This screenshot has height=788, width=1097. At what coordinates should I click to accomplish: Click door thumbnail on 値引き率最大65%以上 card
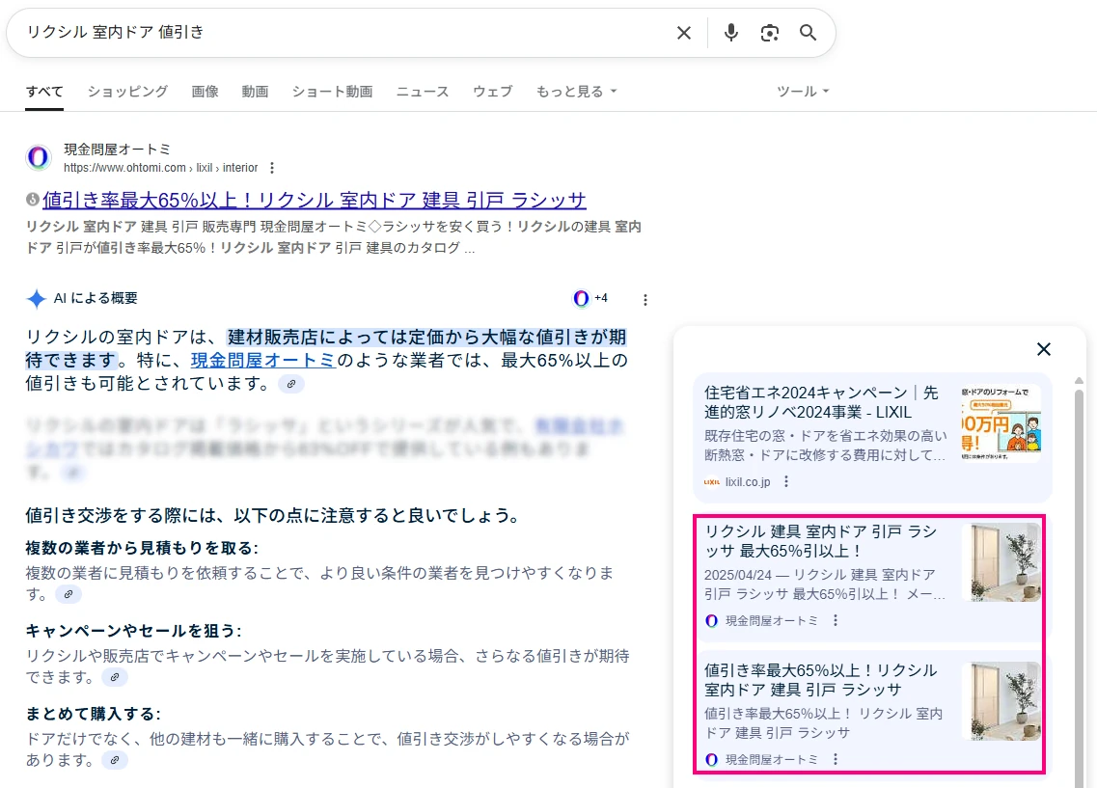[1001, 700]
